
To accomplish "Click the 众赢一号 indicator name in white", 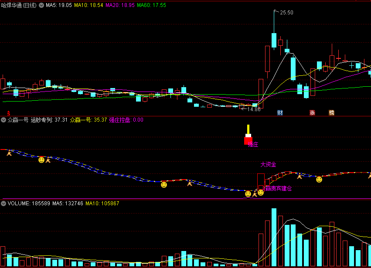I will [x=18, y=120].
